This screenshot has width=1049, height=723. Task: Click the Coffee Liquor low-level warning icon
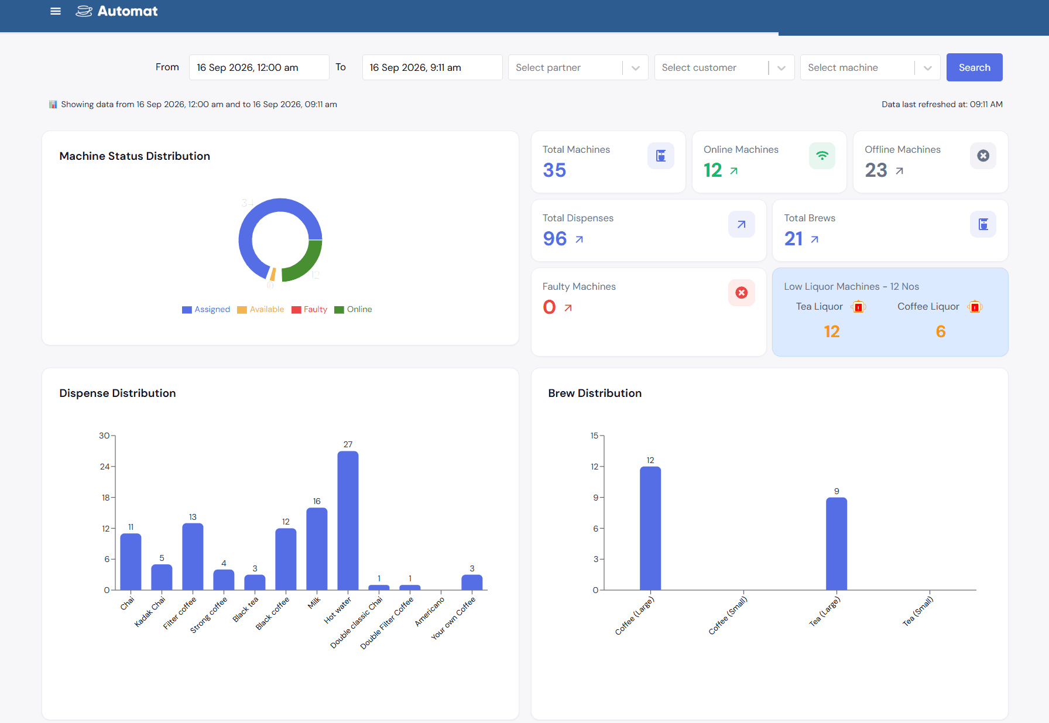coord(975,307)
